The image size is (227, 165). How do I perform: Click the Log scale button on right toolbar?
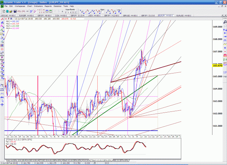click(x=225, y=76)
